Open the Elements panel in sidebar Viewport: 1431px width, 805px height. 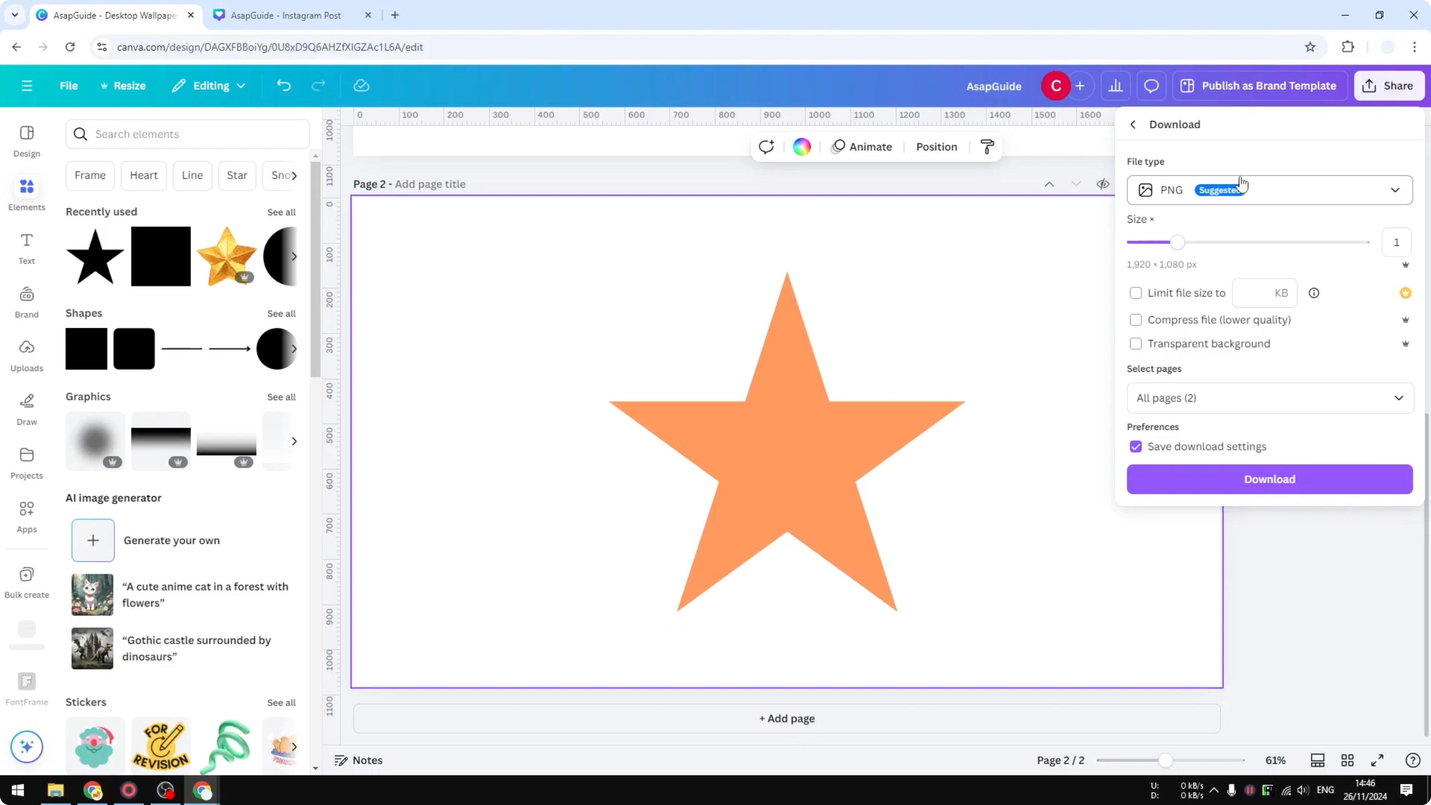point(26,193)
